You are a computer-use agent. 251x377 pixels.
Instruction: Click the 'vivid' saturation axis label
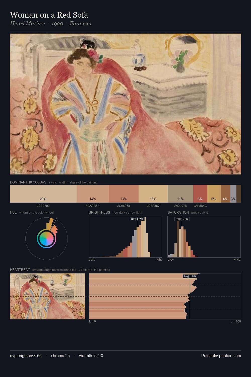(237, 260)
